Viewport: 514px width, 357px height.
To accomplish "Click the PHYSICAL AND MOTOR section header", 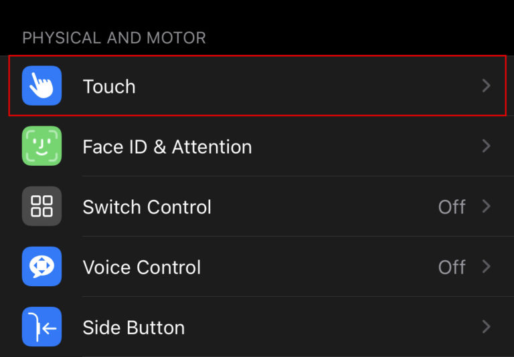I will pyautogui.click(x=114, y=37).
